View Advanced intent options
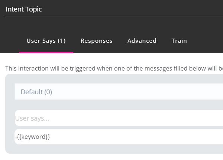 [x=142, y=41]
